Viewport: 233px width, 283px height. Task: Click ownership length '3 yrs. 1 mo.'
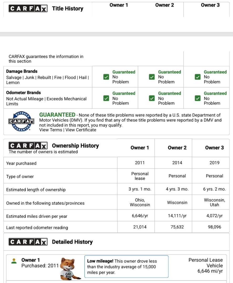pyautogui.click(x=140, y=189)
